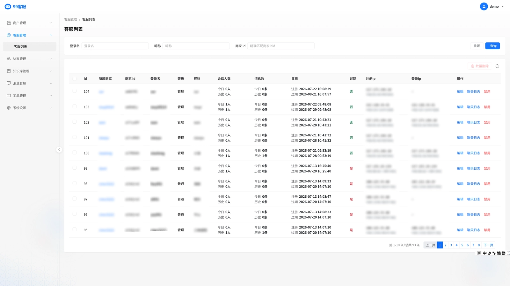Expand the 知识库管理 menu chevron
The height and width of the screenshot is (286, 510).
51,71
